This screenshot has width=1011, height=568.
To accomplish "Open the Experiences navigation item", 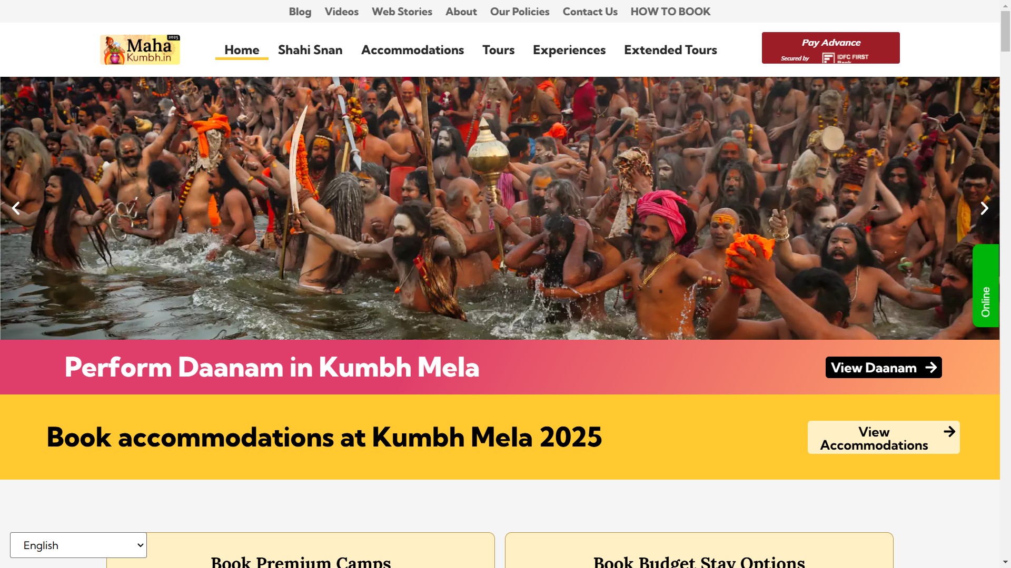I will 569,50.
